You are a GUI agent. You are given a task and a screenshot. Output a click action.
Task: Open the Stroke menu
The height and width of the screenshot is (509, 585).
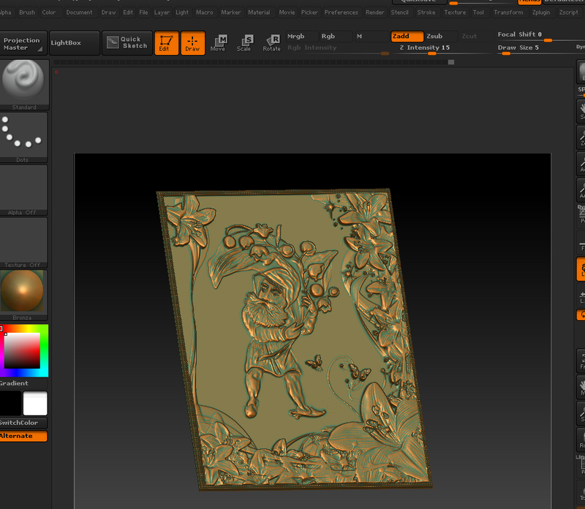[x=426, y=12]
